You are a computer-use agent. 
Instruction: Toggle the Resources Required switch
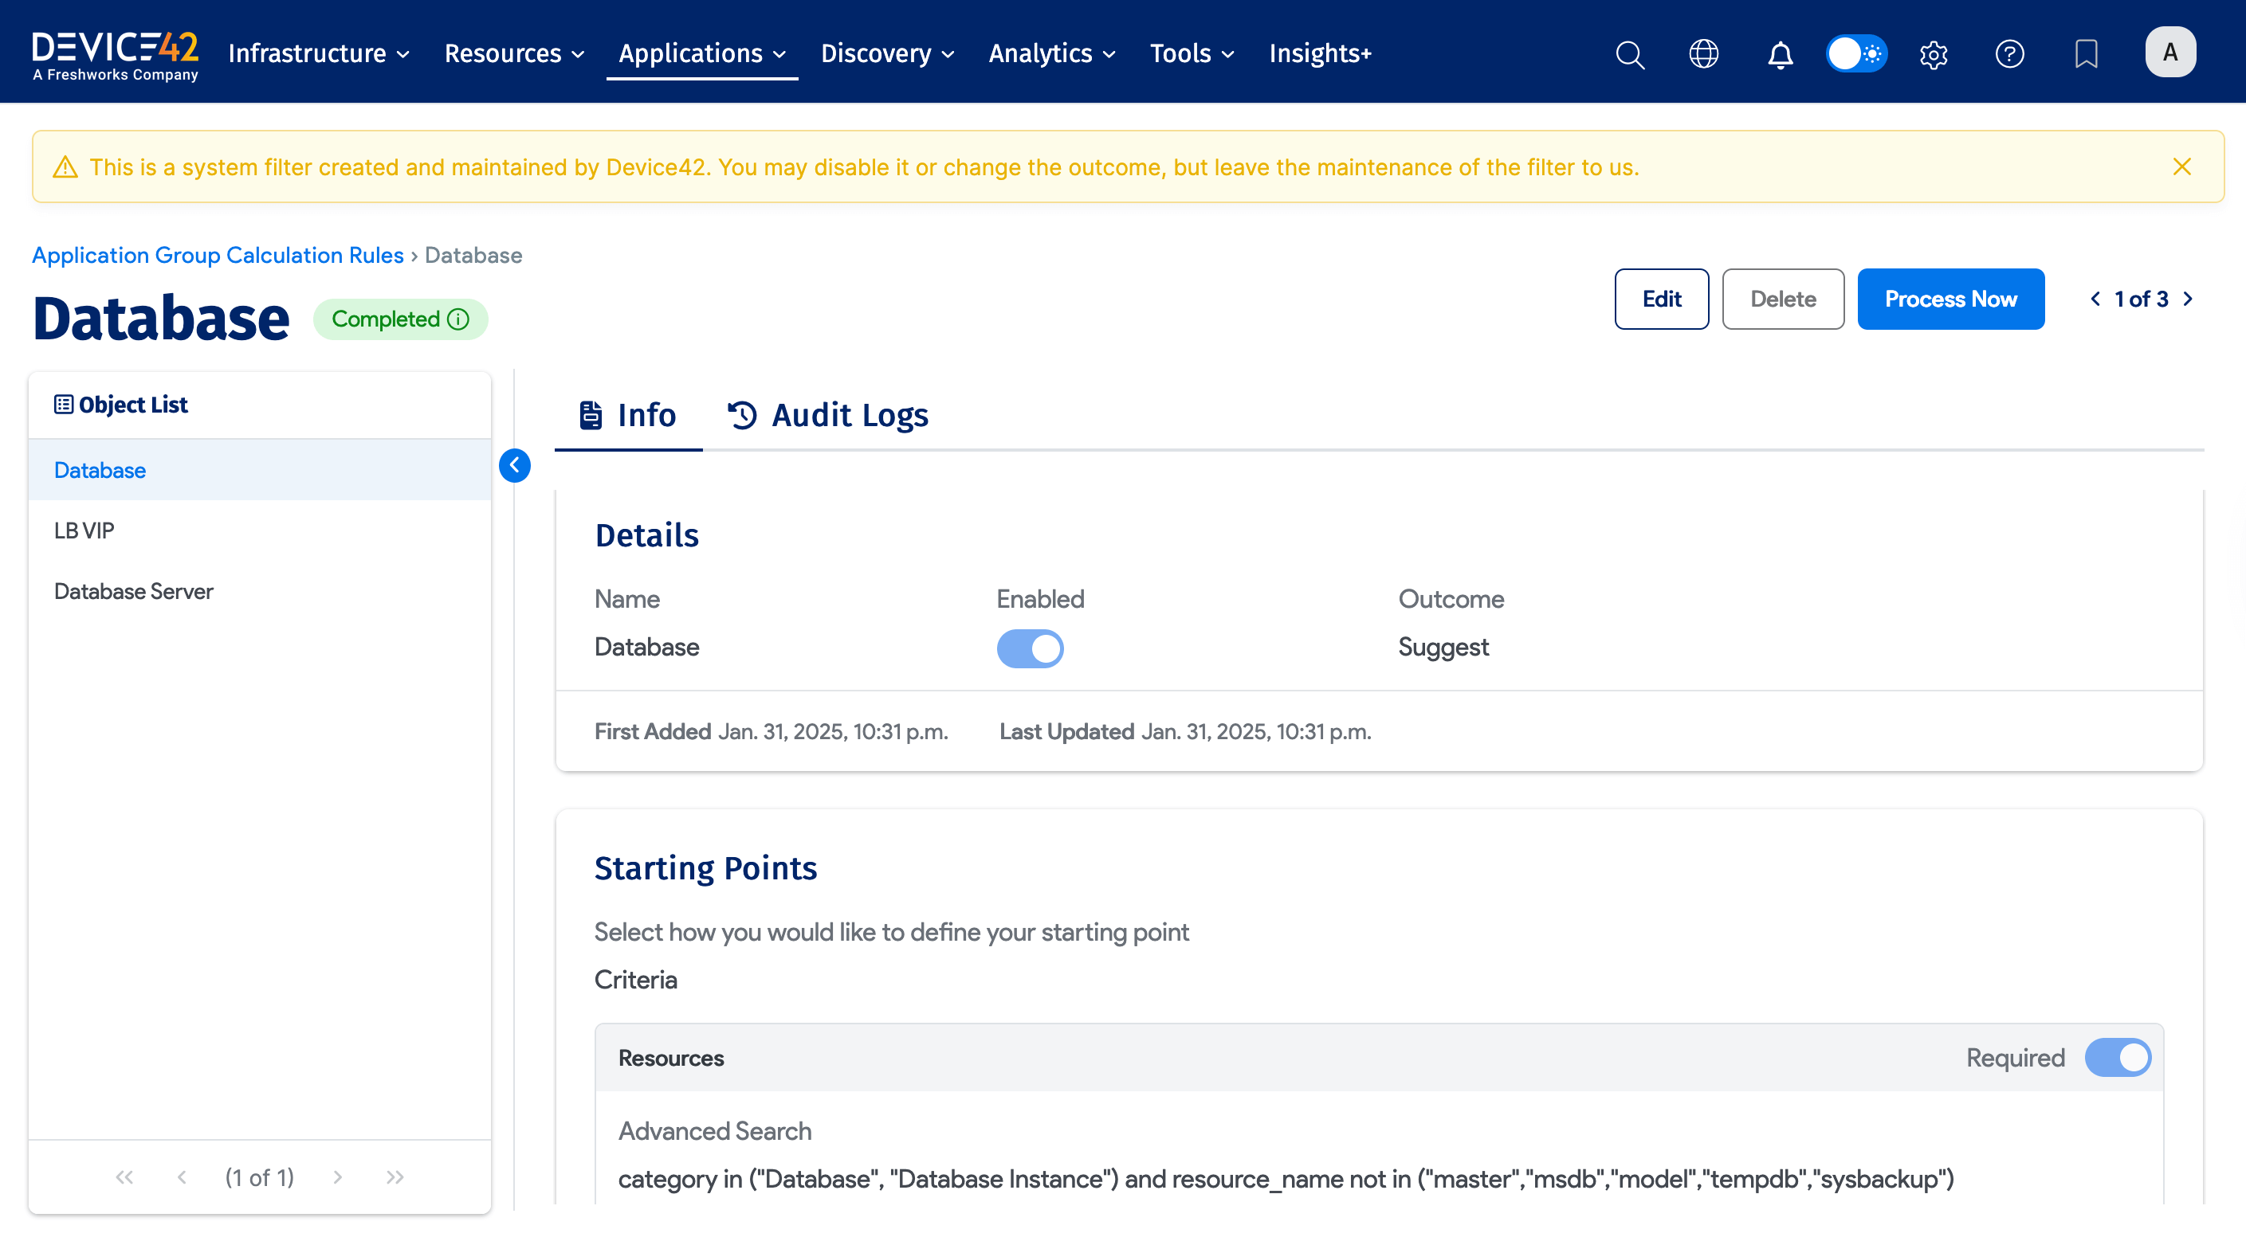point(2117,1057)
